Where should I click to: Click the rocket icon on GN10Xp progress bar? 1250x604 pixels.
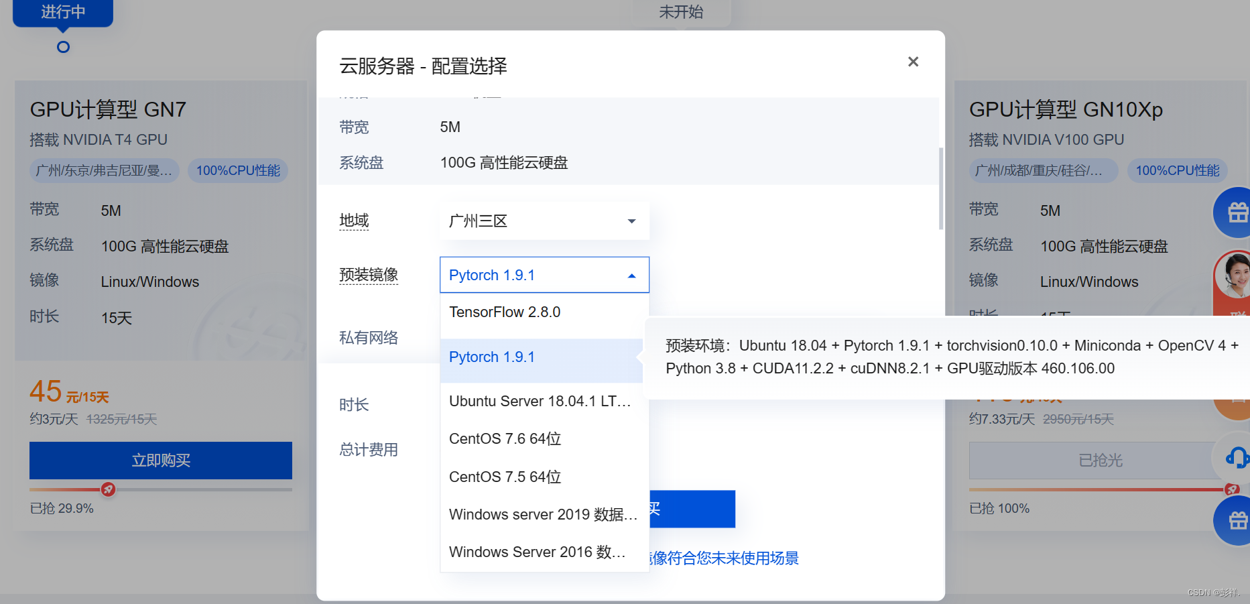pos(1232,489)
